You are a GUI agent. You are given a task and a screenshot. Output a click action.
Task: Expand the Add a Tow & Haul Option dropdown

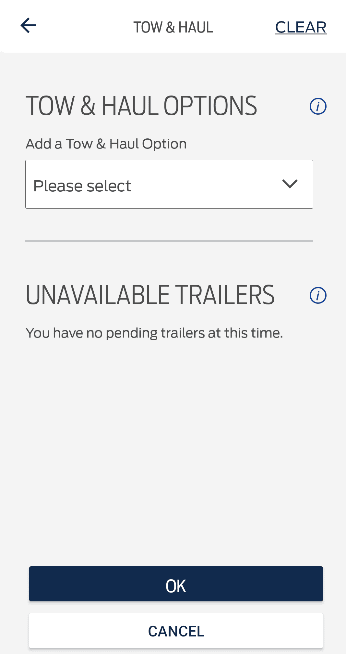tap(169, 184)
